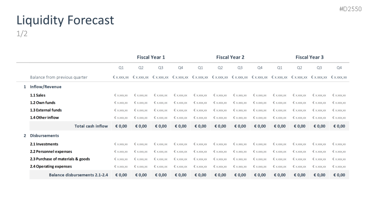This screenshot has width=368, height=207.
Task: Click the Liquidity Forecast title
Action: pyautogui.click(x=65, y=20)
